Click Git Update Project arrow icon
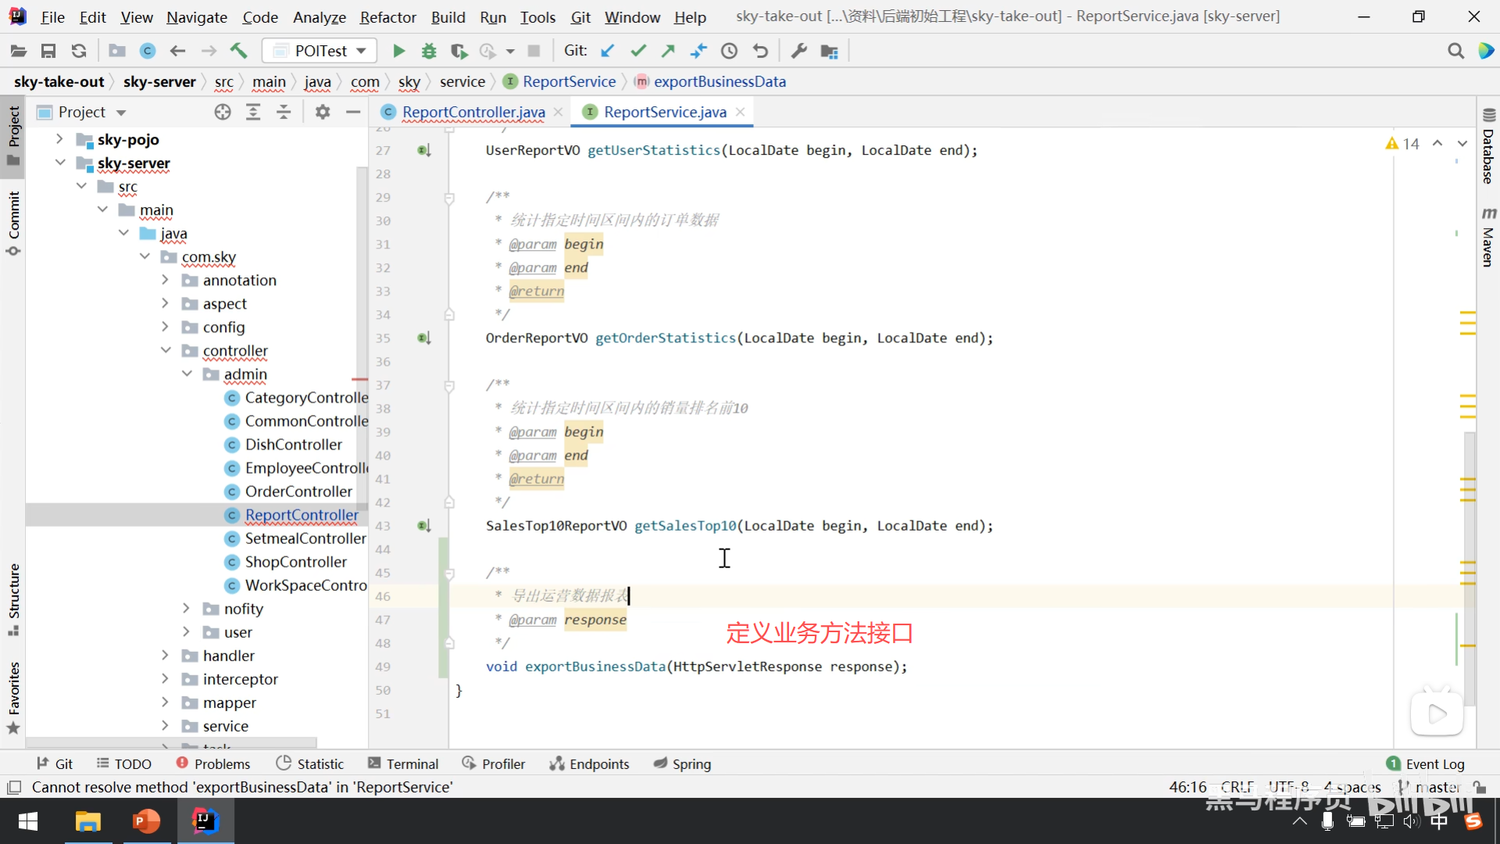 click(607, 52)
